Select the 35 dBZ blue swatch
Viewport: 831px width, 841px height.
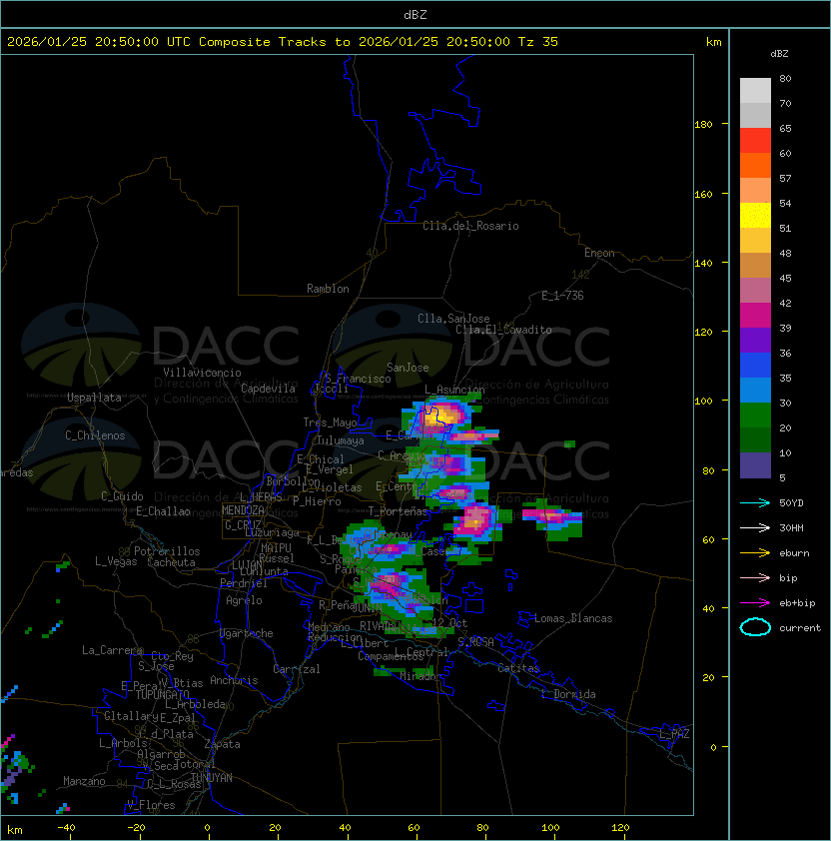tap(755, 390)
